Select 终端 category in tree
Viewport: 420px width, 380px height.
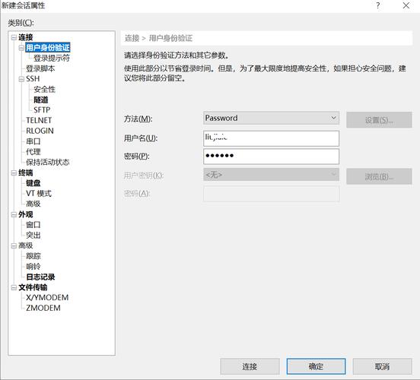tap(26, 173)
